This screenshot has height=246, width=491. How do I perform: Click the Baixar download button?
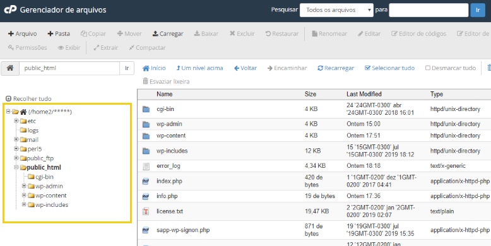pyautogui.click(x=206, y=33)
